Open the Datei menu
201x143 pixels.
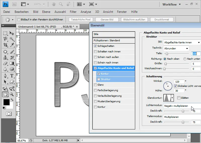7,12
